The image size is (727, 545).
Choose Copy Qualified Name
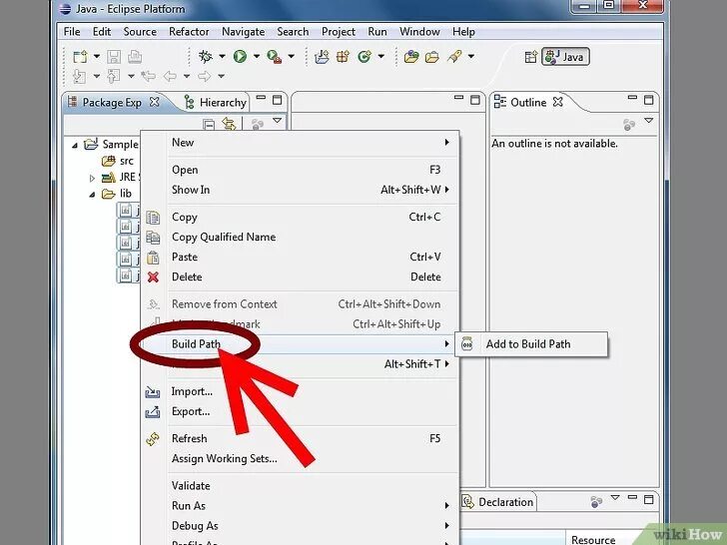point(301,237)
